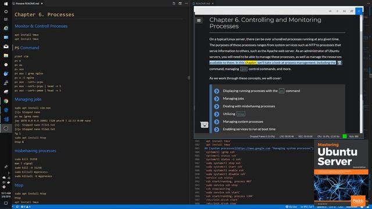
Task: Click the Mastering Ubuntu Server book cover
Action: coord(341,173)
